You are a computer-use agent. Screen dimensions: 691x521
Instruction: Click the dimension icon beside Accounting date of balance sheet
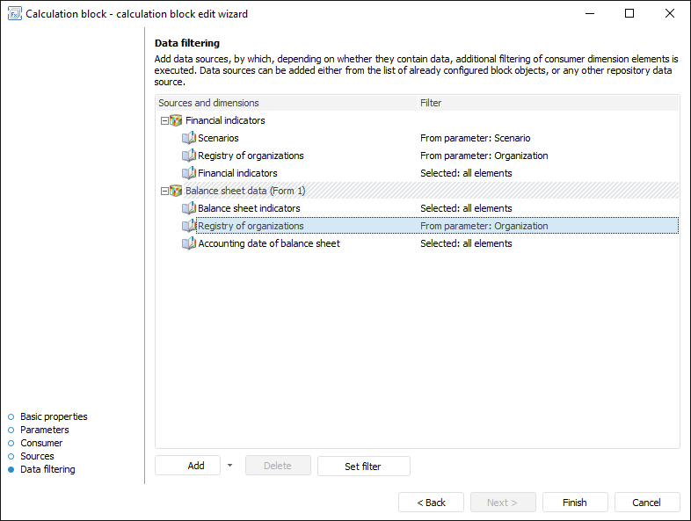tap(188, 243)
